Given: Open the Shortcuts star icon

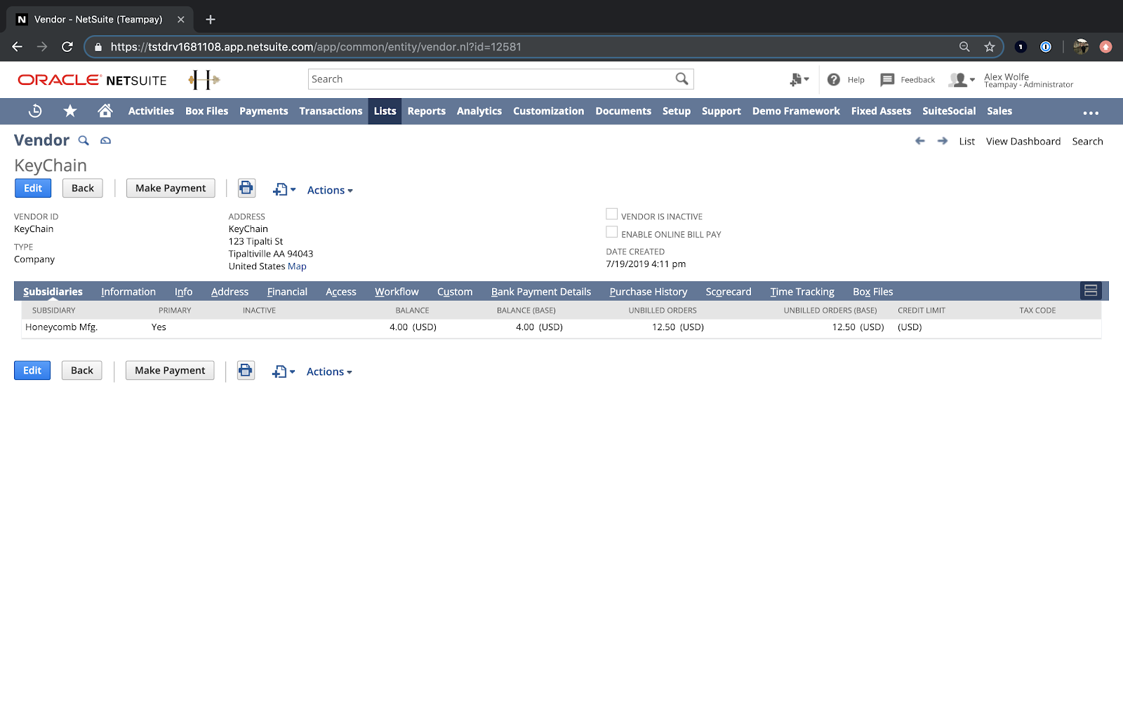Looking at the screenshot, I should pyautogui.click(x=70, y=111).
